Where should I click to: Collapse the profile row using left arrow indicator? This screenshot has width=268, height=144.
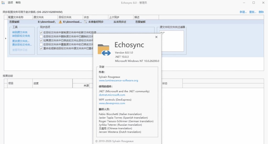coord(6,38)
